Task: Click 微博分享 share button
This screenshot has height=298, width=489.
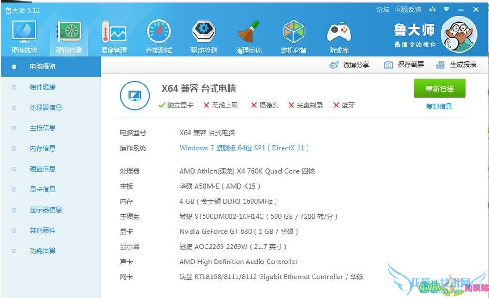Action: pyautogui.click(x=349, y=65)
